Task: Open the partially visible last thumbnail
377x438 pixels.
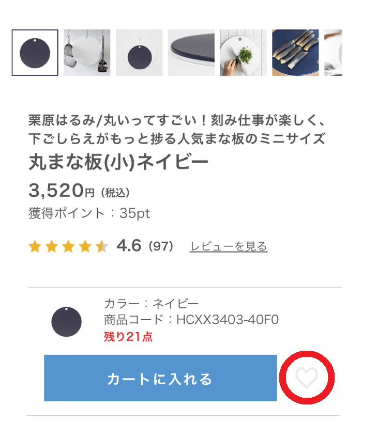Action: [333, 53]
